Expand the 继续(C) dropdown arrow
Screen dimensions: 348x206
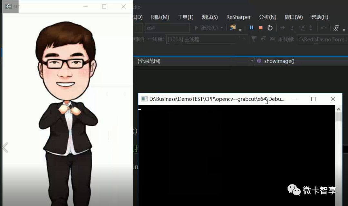coord(222,28)
